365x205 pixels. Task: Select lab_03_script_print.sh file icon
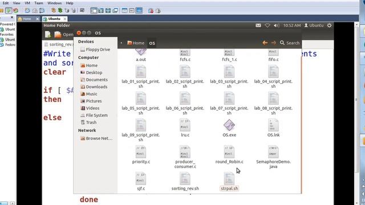point(229,72)
